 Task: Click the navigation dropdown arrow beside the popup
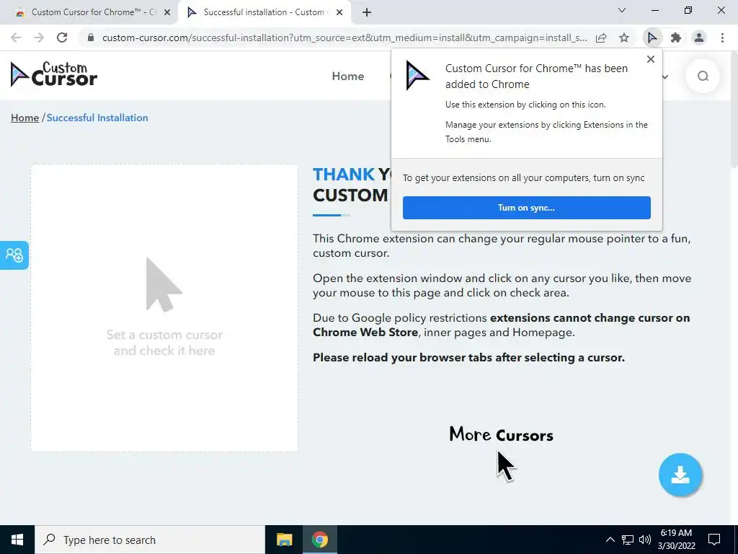coord(665,76)
